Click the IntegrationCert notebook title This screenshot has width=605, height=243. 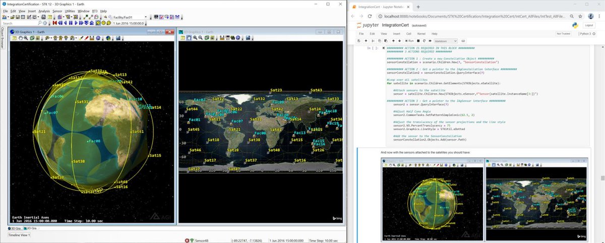point(396,25)
